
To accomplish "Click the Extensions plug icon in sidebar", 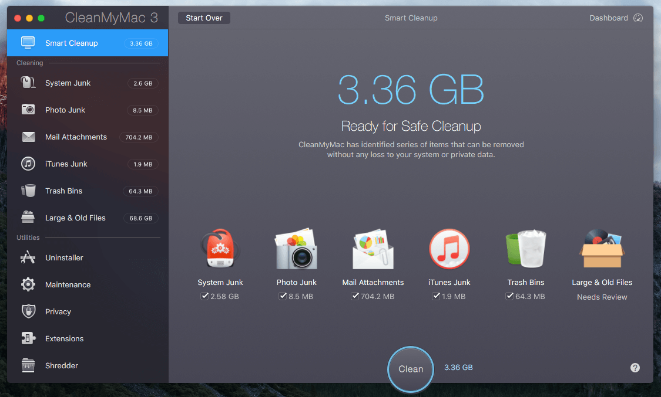I will point(28,338).
